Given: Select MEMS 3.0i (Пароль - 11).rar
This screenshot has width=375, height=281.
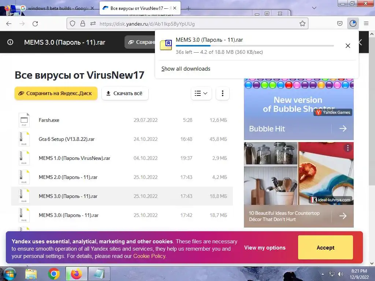Looking at the screenshot, I should coord(122,215).
